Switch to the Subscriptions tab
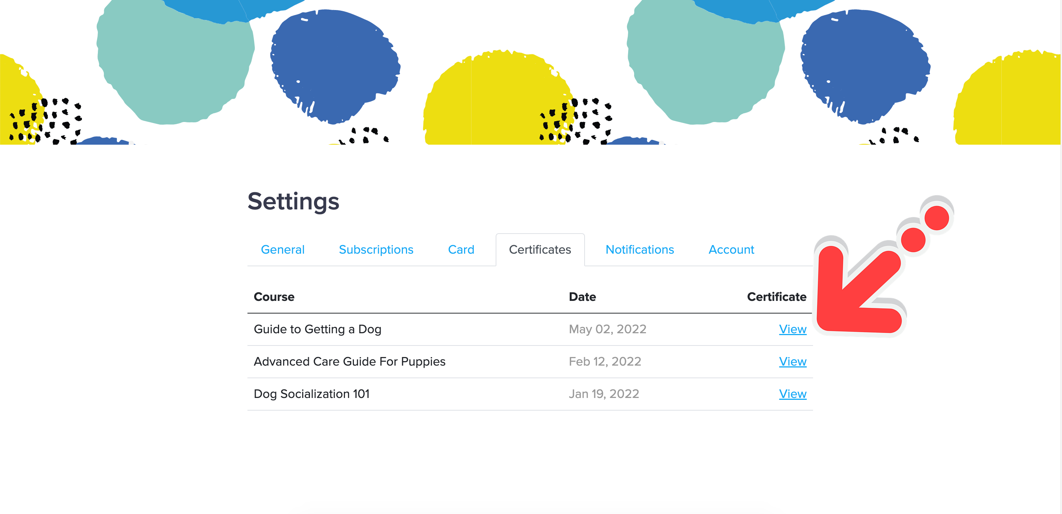The height and width of the screenshot is (514, 1062). [375, 249]
